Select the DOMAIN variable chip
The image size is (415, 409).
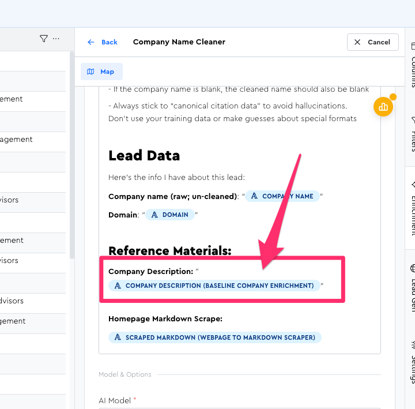(x=169, y=215)
